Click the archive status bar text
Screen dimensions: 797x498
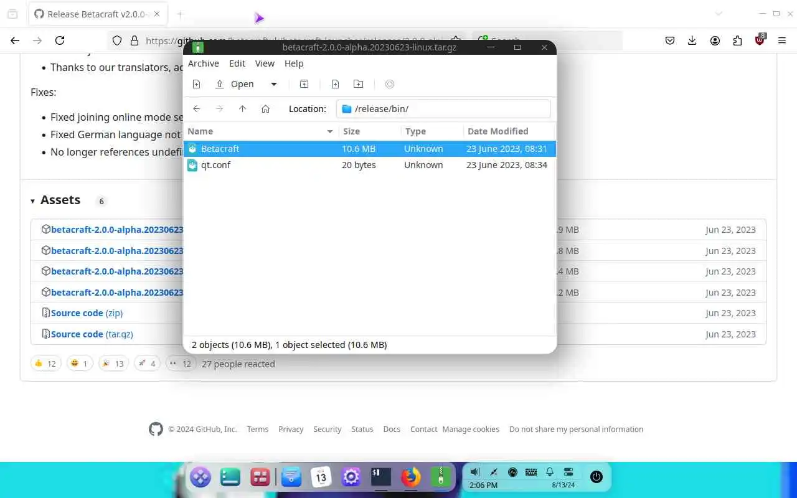pyautogui.click(x=289, y=345)
